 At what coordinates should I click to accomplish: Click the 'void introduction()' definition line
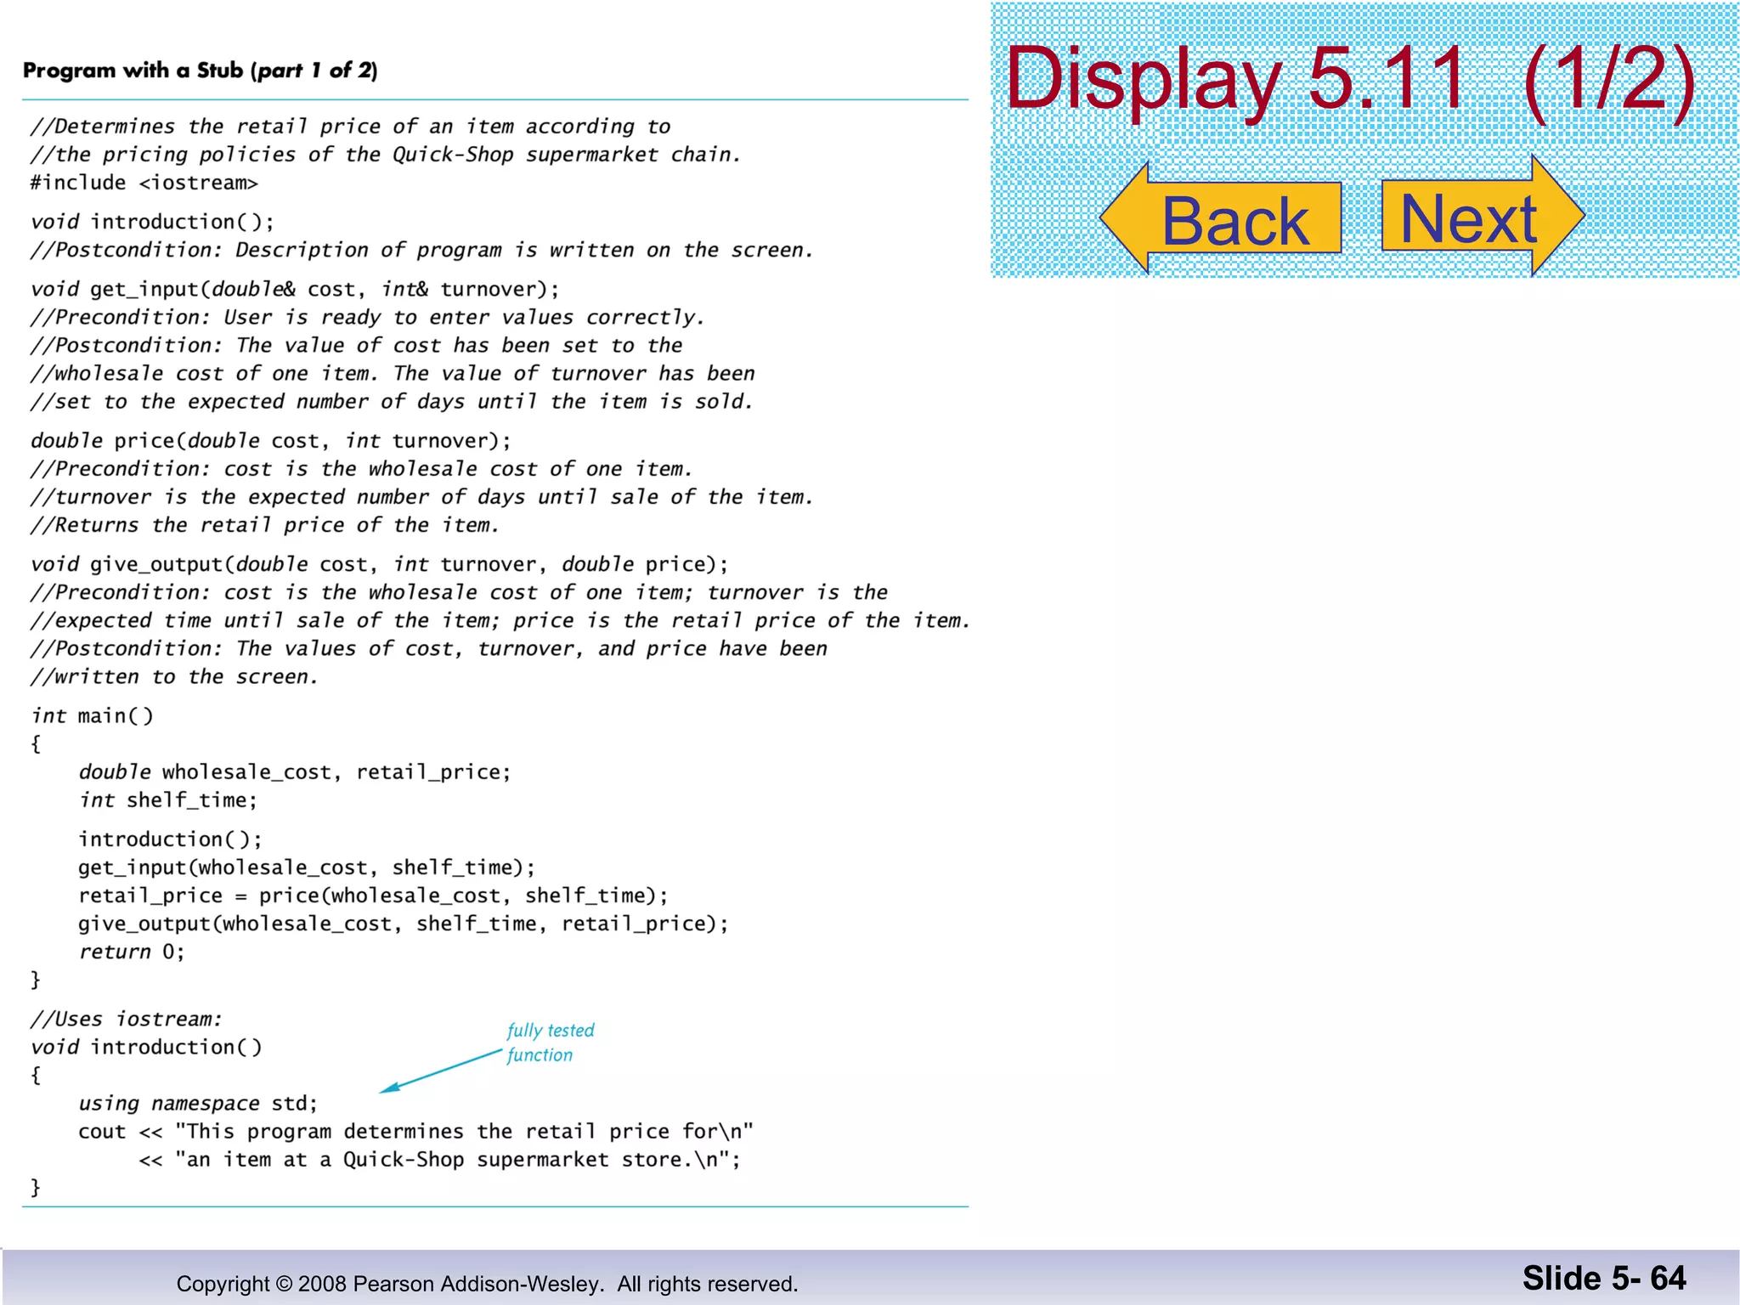[x=146, y=1048]
